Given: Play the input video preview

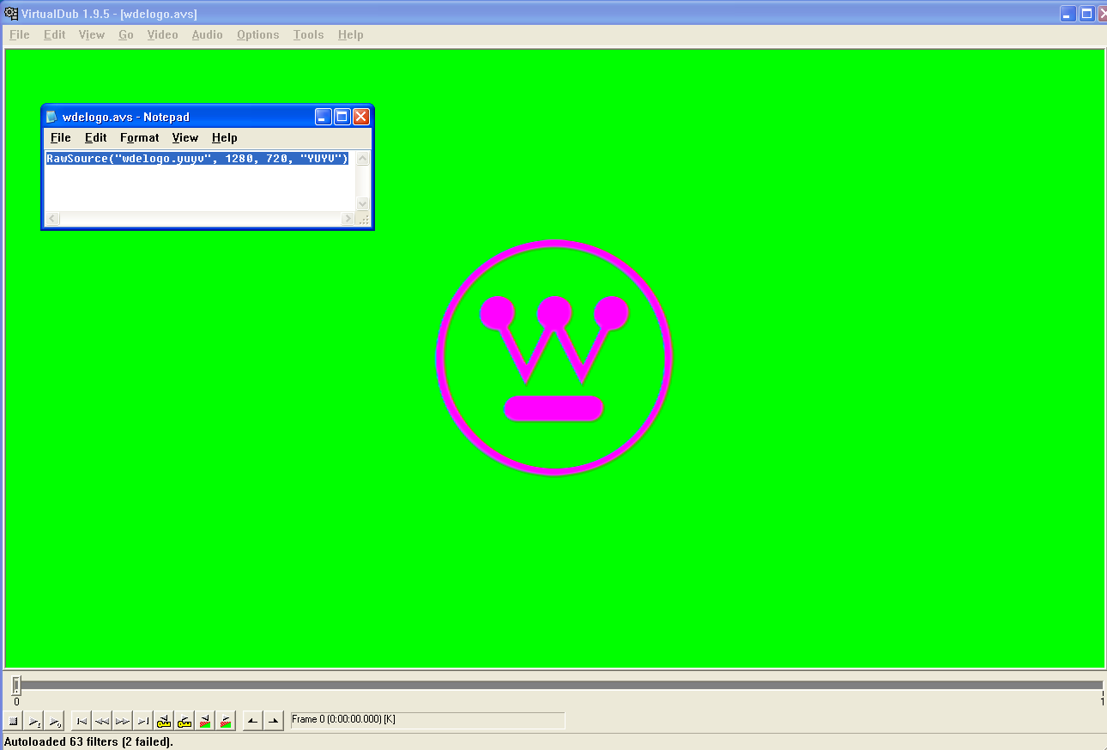Looking at the screenshot, I should (x=33, y=721).
